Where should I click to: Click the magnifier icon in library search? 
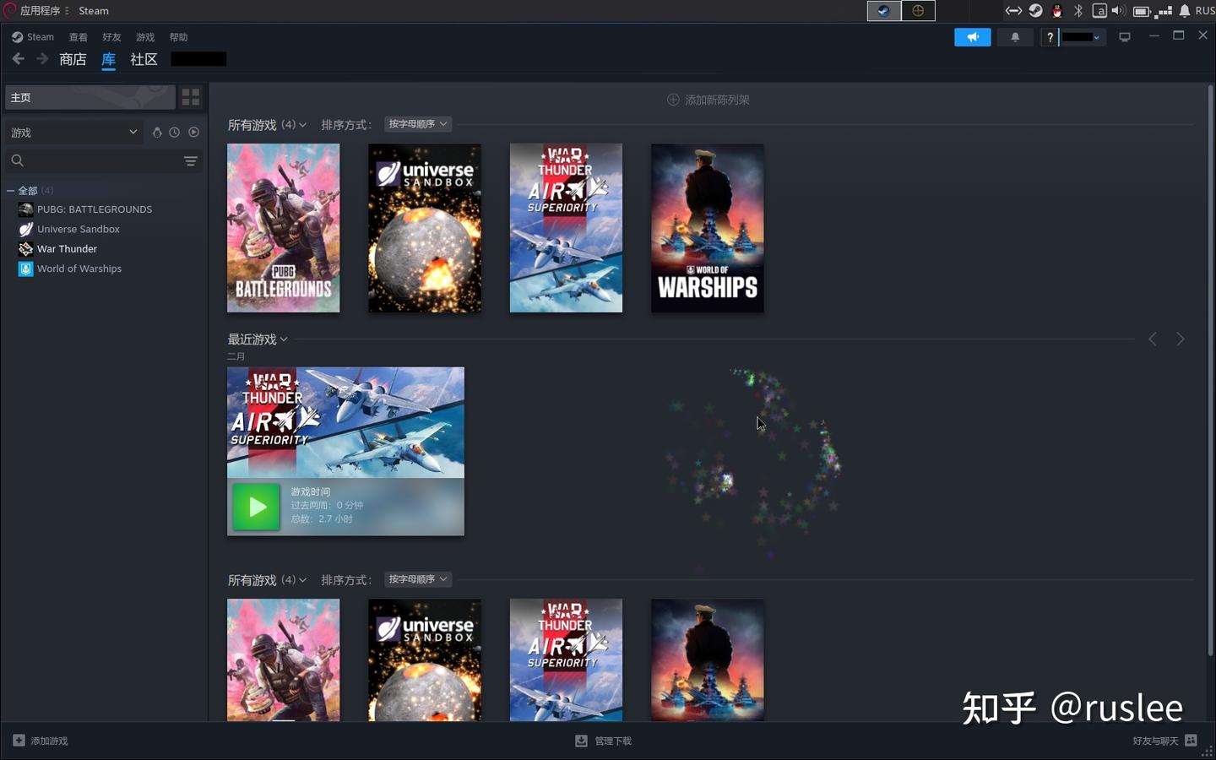[17, 160]
